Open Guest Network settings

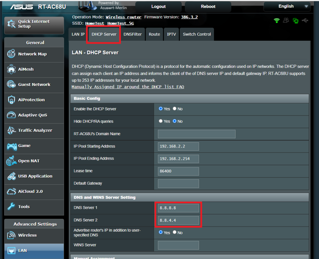point(34,85)
